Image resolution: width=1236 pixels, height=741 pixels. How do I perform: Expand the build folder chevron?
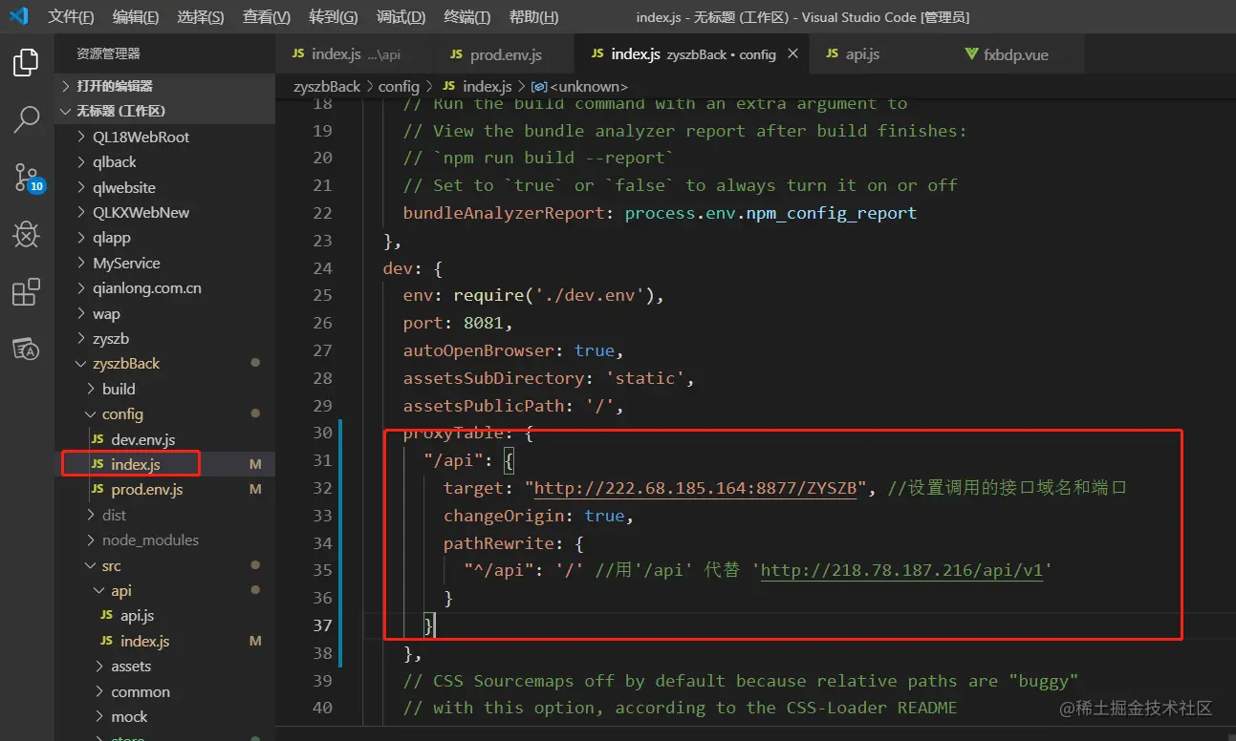pyautogui.click(x=91, y=389)
